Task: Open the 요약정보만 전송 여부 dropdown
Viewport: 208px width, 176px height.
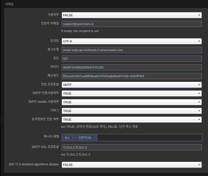Action: [x=131, y=120]
